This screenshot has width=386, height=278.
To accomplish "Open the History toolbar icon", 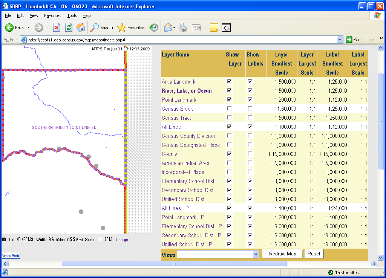I will pos(153,27).
